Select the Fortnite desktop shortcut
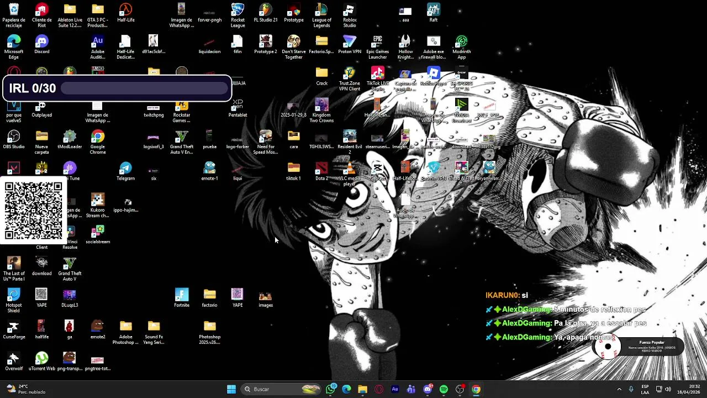This screenshot has height=398, width=707. tap(182, 298)
